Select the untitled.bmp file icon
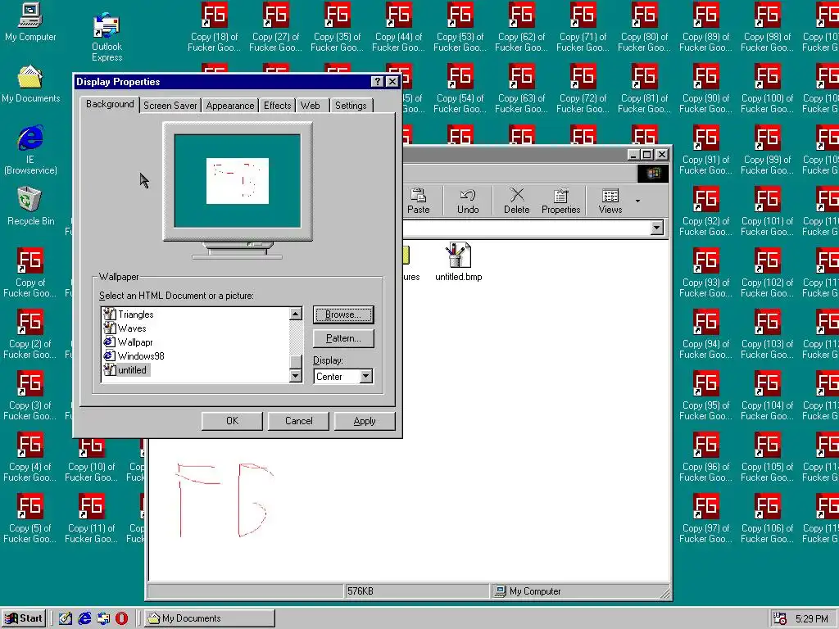 coord(459,261)
